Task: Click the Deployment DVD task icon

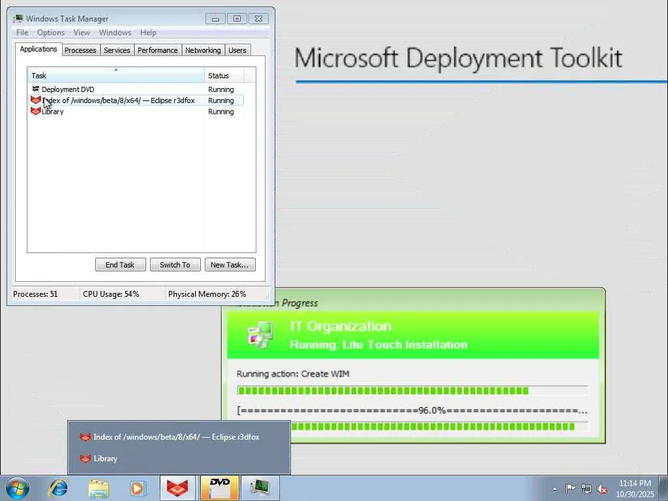Action: click(x=36, y=89)
